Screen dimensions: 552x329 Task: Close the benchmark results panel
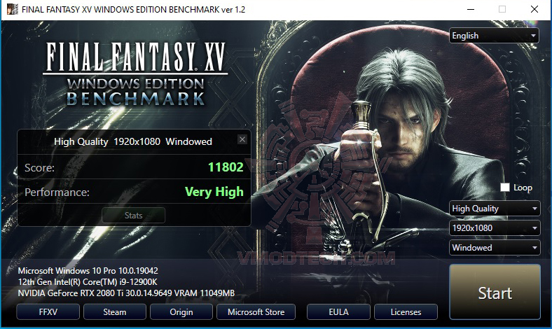click(242, 139)
